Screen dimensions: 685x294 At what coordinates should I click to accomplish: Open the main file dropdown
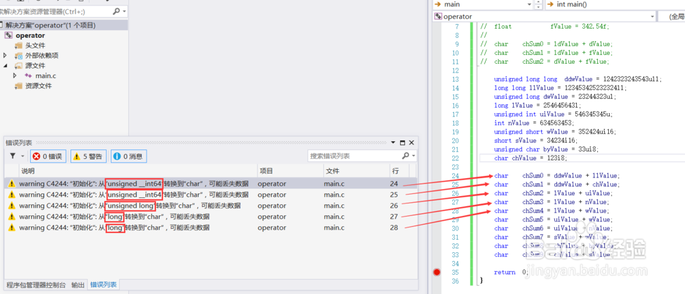[530, 4]
